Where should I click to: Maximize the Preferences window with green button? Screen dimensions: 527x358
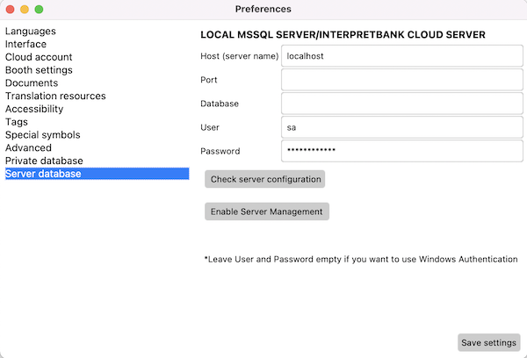39,10
